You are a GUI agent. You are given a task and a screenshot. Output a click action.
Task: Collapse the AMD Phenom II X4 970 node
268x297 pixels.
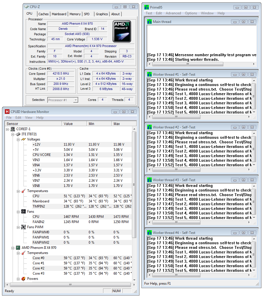[13, 248]
